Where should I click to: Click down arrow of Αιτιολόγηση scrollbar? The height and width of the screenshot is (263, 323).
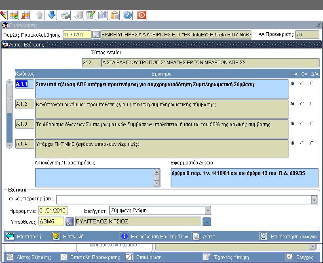157,183
